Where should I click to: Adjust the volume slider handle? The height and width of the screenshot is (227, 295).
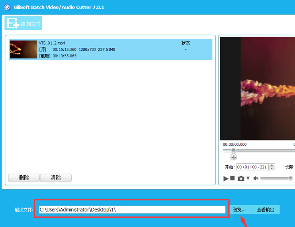291,178
